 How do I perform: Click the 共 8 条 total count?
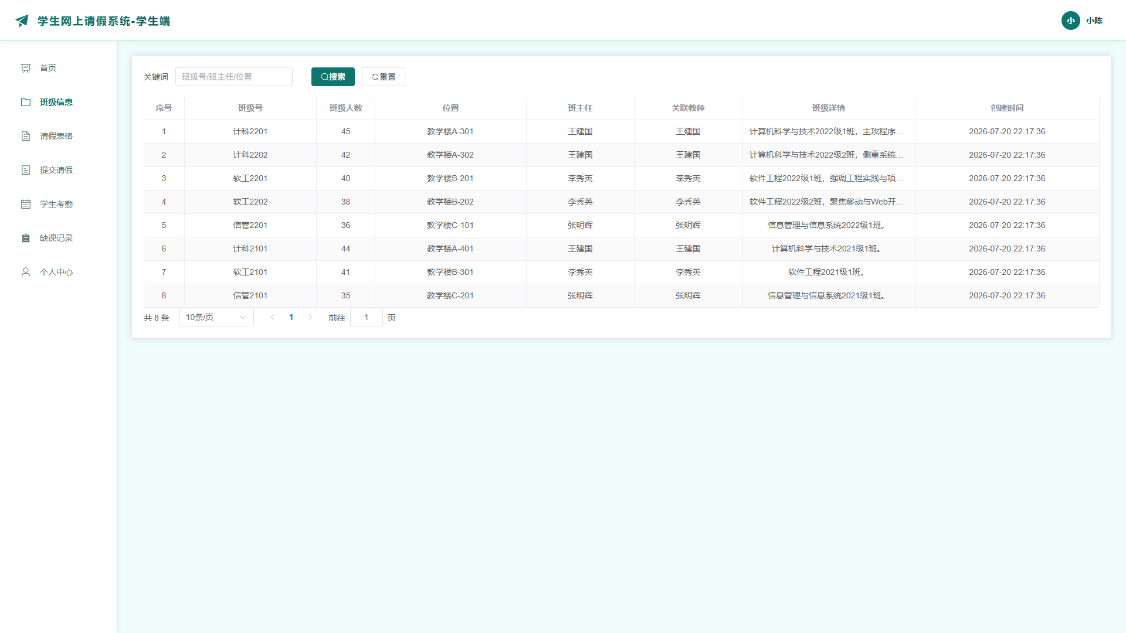point(157,318)
